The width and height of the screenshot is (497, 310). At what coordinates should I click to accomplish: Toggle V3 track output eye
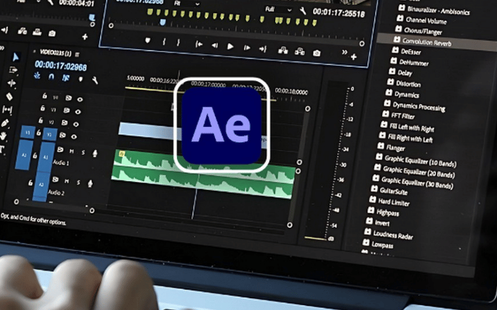[x=78, y=112]
